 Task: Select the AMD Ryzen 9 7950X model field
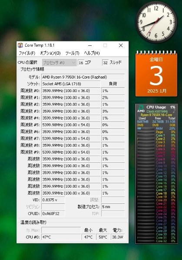pos(83,77)
